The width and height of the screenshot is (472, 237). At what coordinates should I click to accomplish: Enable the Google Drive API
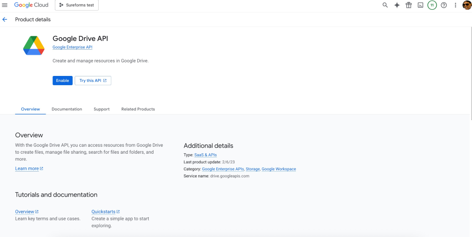63,81
